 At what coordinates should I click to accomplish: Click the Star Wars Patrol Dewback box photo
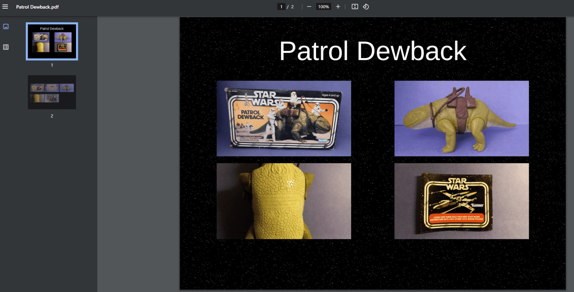(284, 118)
